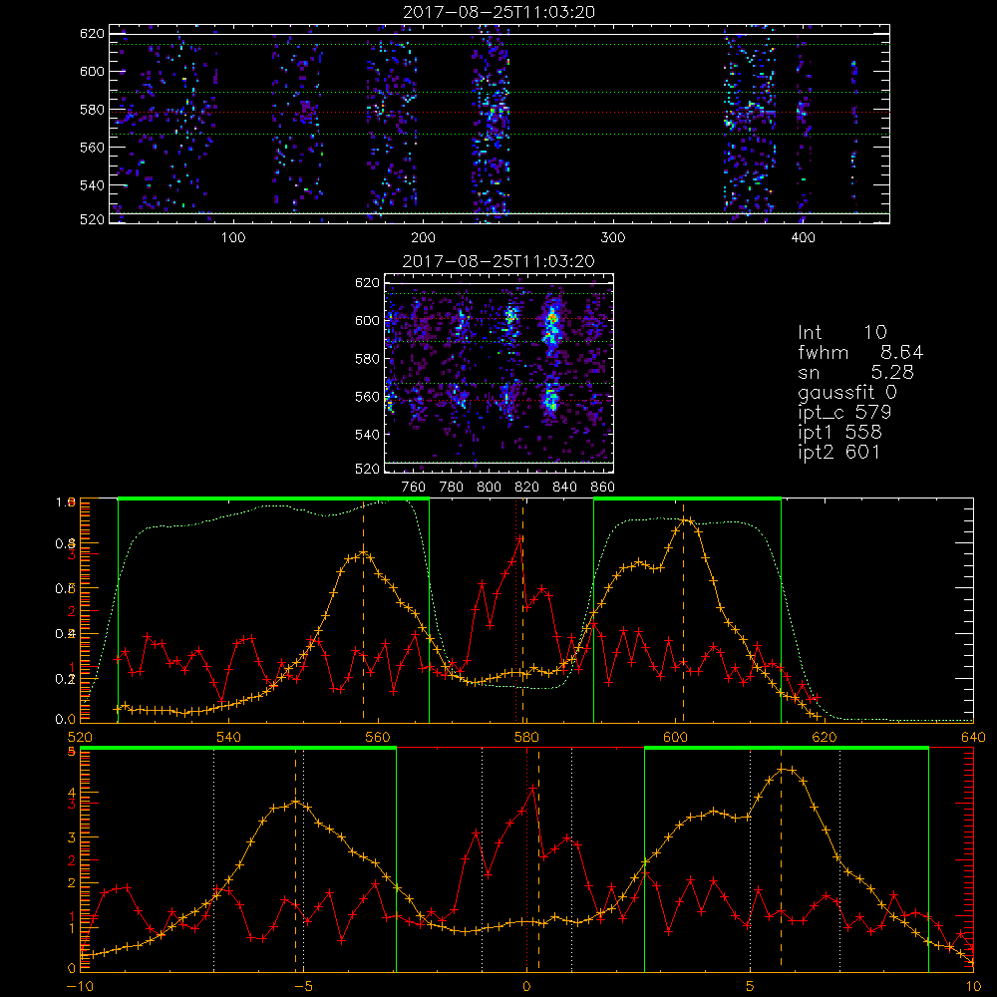Click x-axis tick 0 on bottom plot
This screenshot has height=997, width=997.
pyautogui.click(x=526, y=986)
